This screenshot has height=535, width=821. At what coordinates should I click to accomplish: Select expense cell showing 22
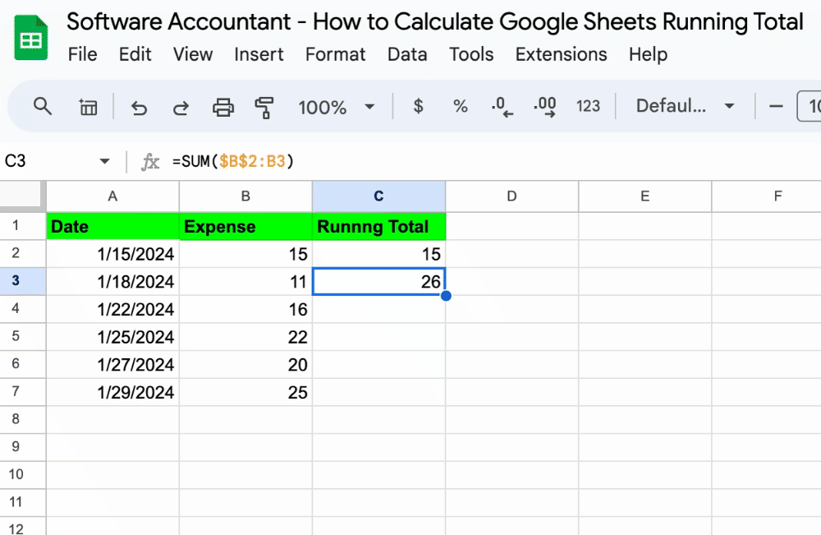(x=245, y=337)
